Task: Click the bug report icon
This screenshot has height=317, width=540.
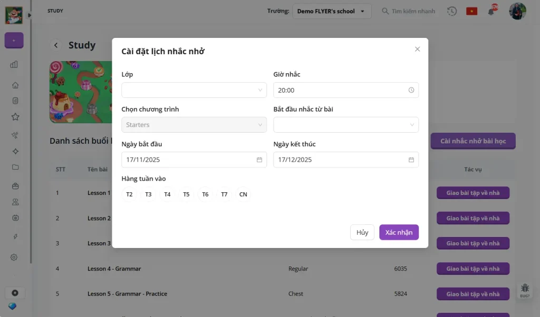Action: point(525,289)
